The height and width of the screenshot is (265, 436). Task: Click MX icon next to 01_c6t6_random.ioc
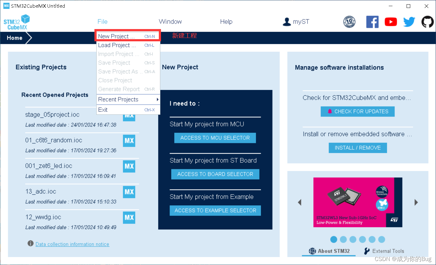129,141
